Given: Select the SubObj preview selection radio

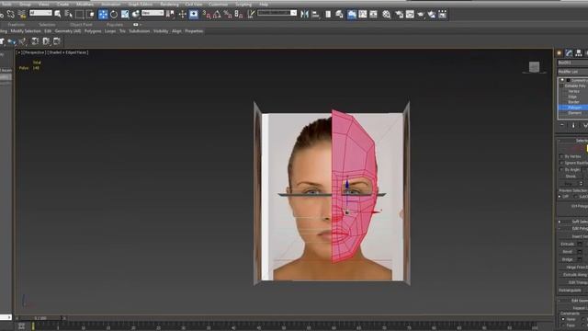Looking at the screenshot, I should pos(576,197).
